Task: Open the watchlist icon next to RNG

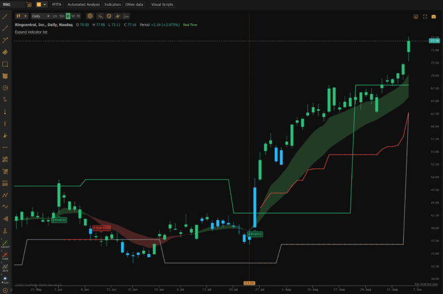Action: tap(29, 5)
